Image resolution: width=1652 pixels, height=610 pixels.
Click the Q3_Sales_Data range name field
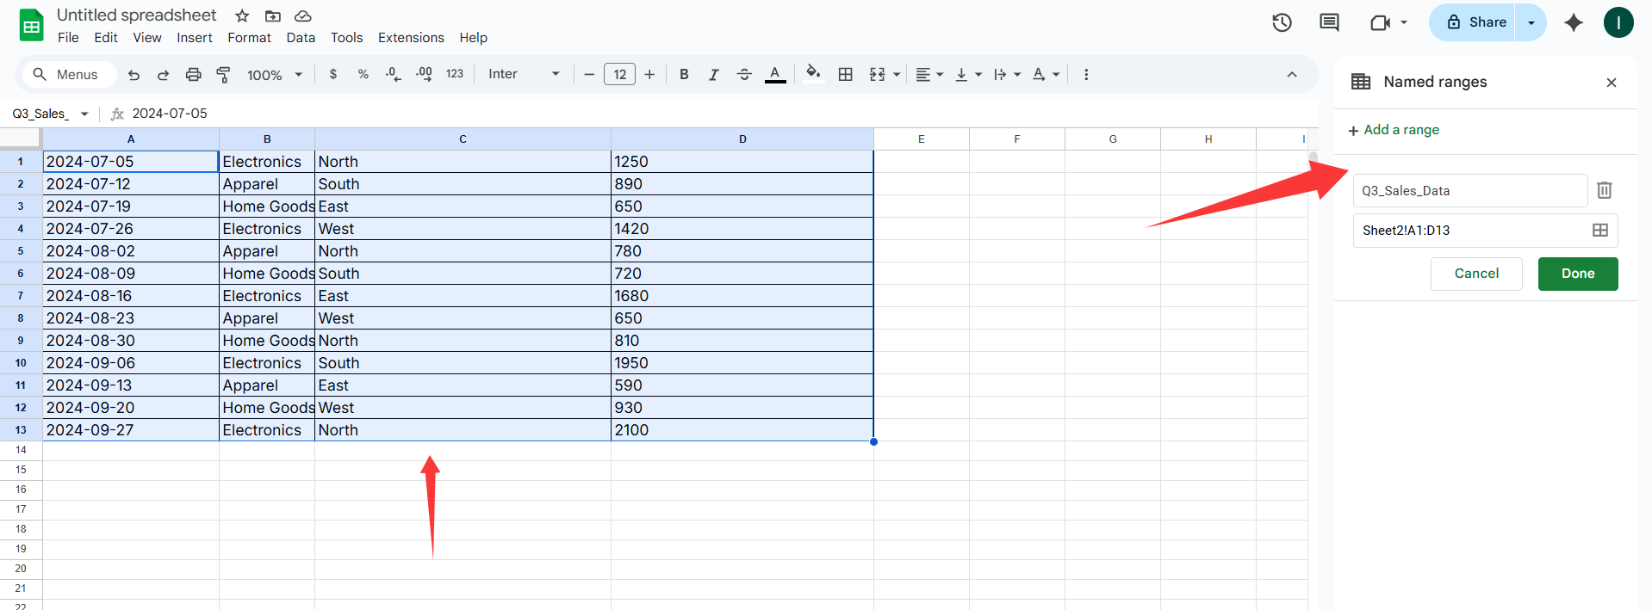point(1469,191)
